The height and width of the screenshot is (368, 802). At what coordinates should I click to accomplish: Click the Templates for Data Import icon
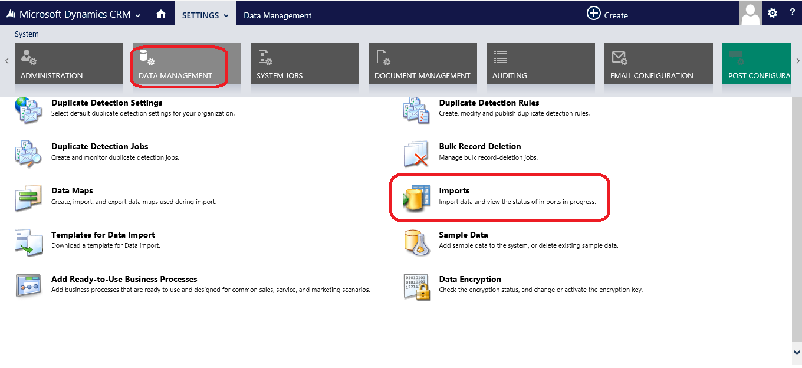tap(28, 242)
